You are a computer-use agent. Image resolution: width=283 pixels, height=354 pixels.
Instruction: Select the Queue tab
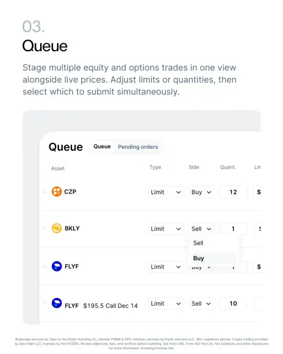click(x=102, y=146)
